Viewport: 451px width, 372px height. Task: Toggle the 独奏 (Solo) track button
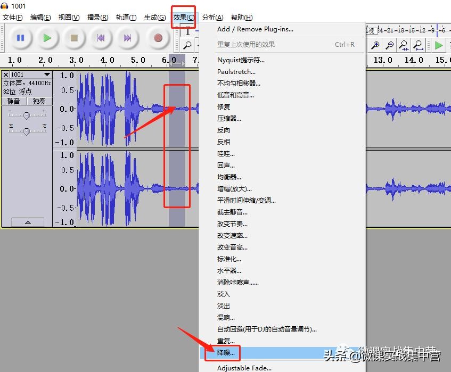click(x=39, y=101)
